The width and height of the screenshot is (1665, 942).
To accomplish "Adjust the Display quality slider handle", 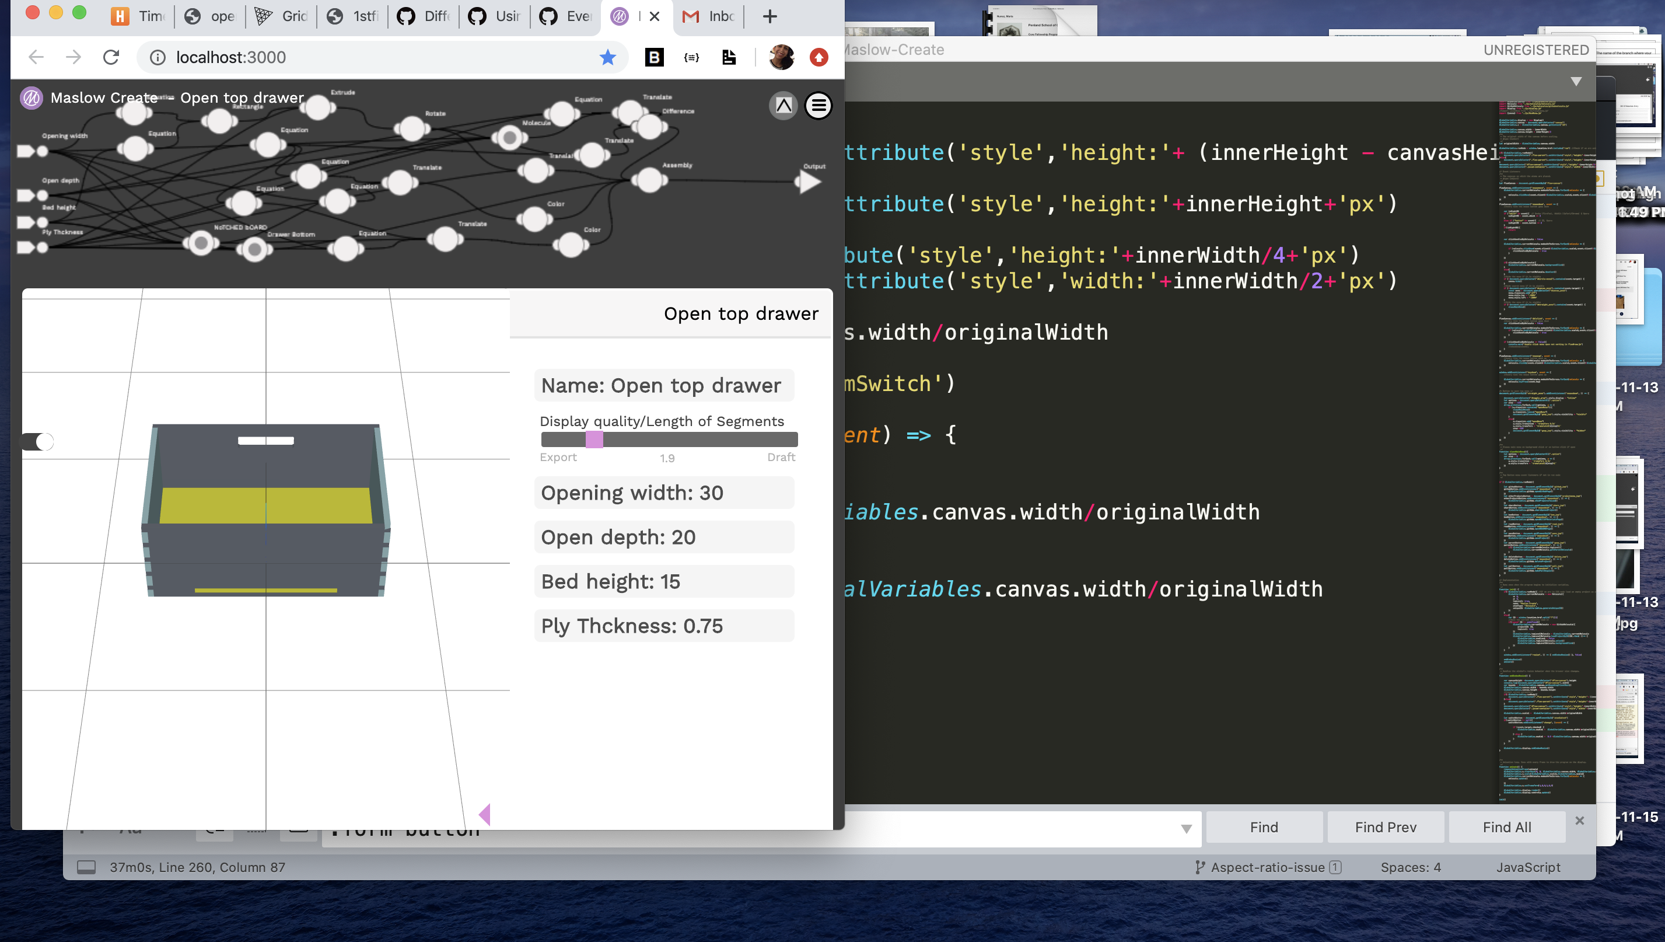I will 594,439.
